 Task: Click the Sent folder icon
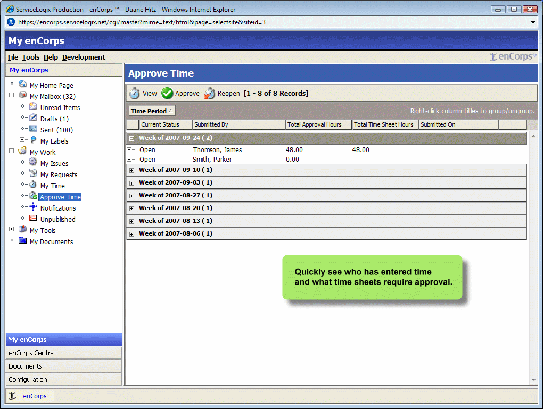tap(33, 129)
